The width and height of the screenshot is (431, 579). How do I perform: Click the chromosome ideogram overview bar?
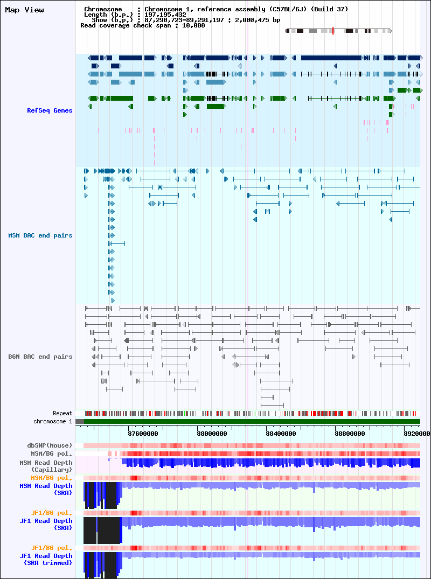tap(338, 31)
